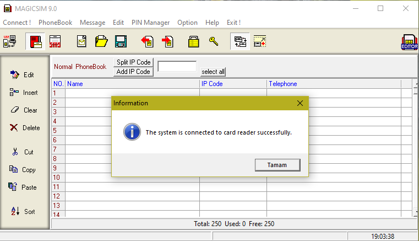Open the Connect! menu
This screenshot has width=419, height=241.
pyautogui.click(x=17, y=23)
